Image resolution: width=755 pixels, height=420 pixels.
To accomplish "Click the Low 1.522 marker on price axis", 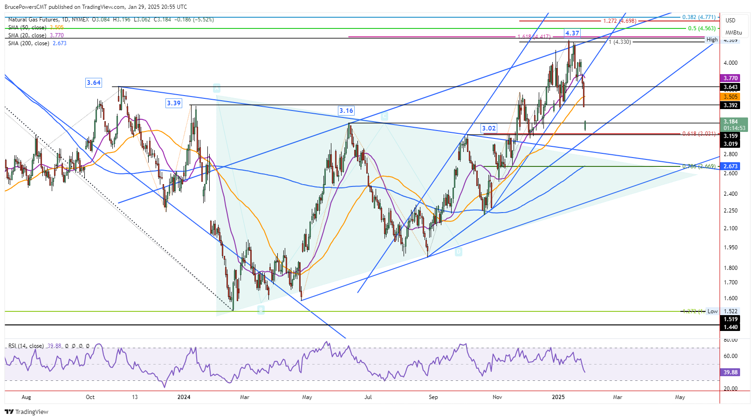I will click(x=722, y=311).
